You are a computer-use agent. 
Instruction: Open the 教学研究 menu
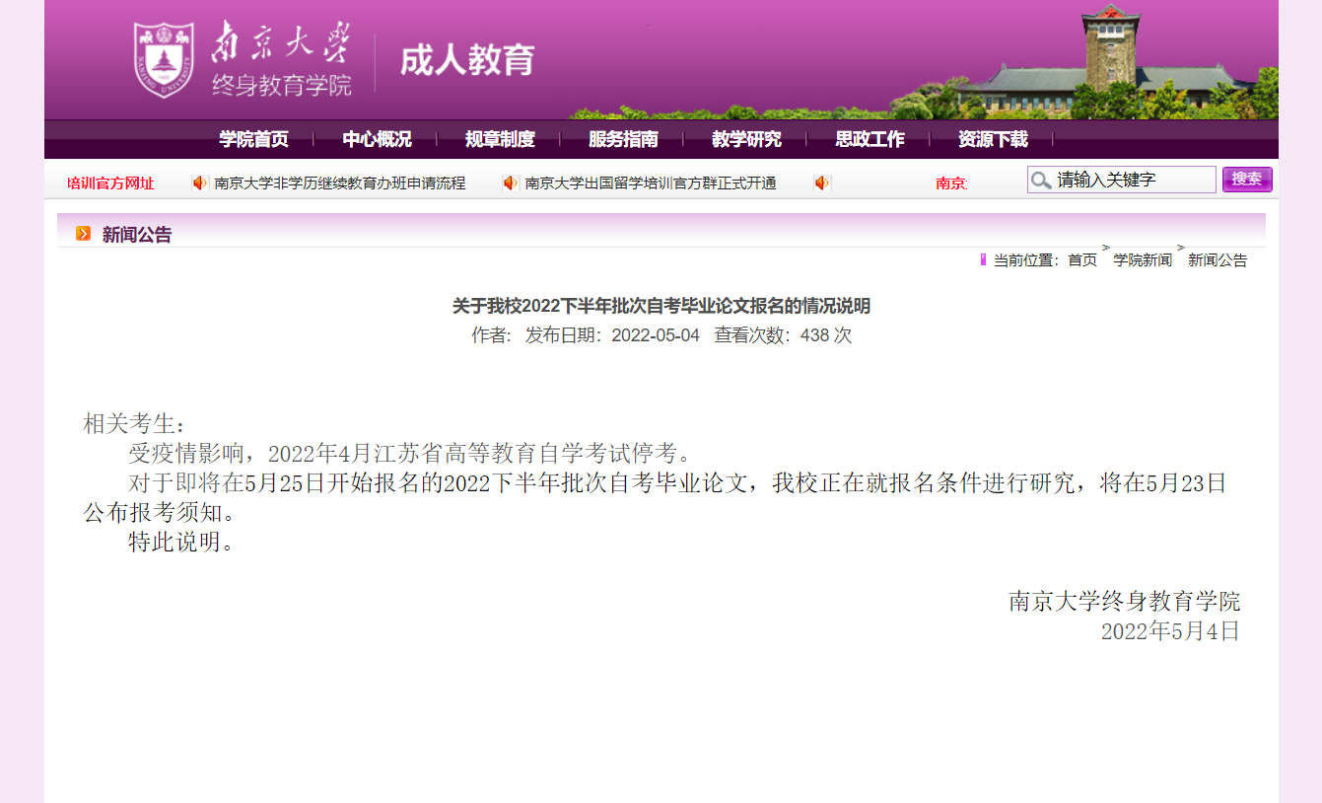click(x=746, y=139)
